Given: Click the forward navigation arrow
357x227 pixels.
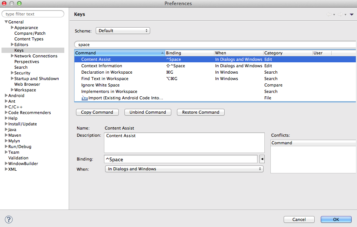Looking at the screenshot, I should 340,14.
